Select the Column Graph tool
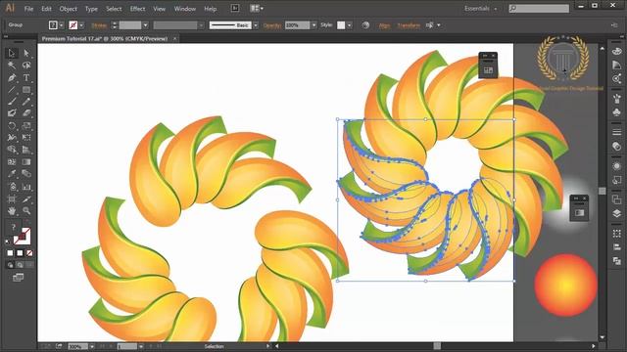This screenshot has width=627, height=352. 26,187
